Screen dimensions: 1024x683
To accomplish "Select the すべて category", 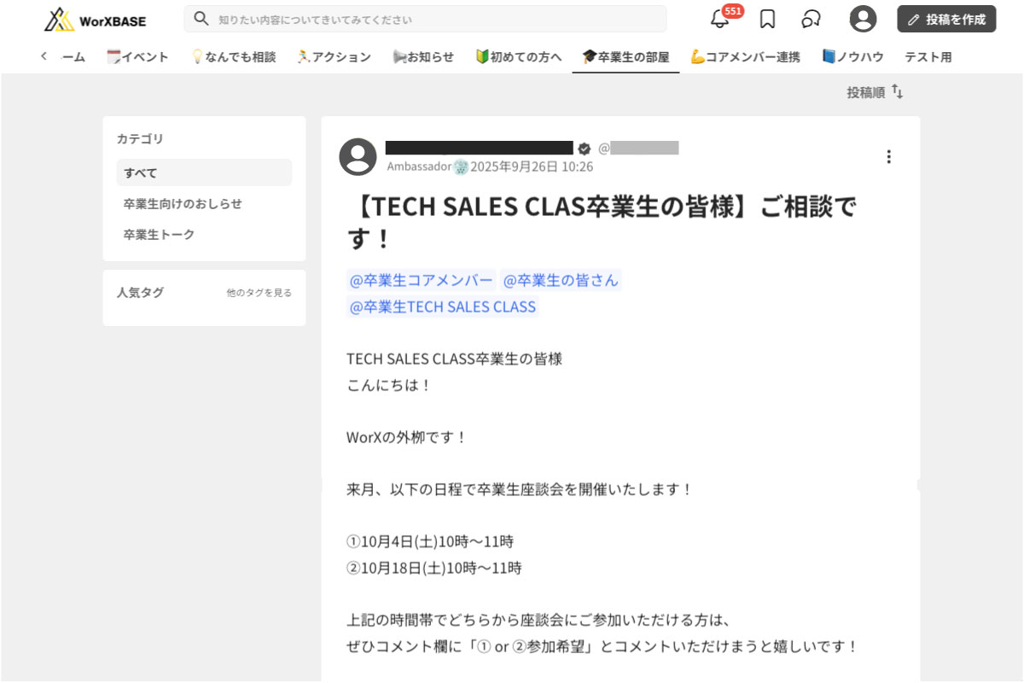I will point(204,172).
